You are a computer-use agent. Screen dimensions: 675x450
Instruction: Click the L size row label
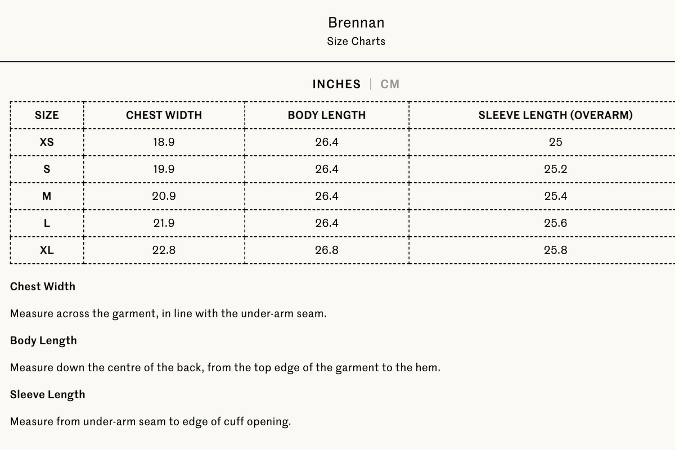click(47, 223)
